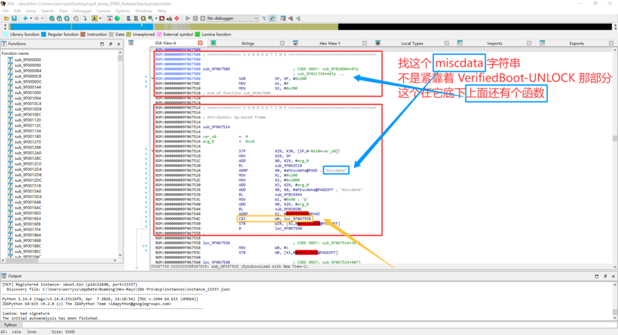Open the Debugger menu

click(82, 11)
